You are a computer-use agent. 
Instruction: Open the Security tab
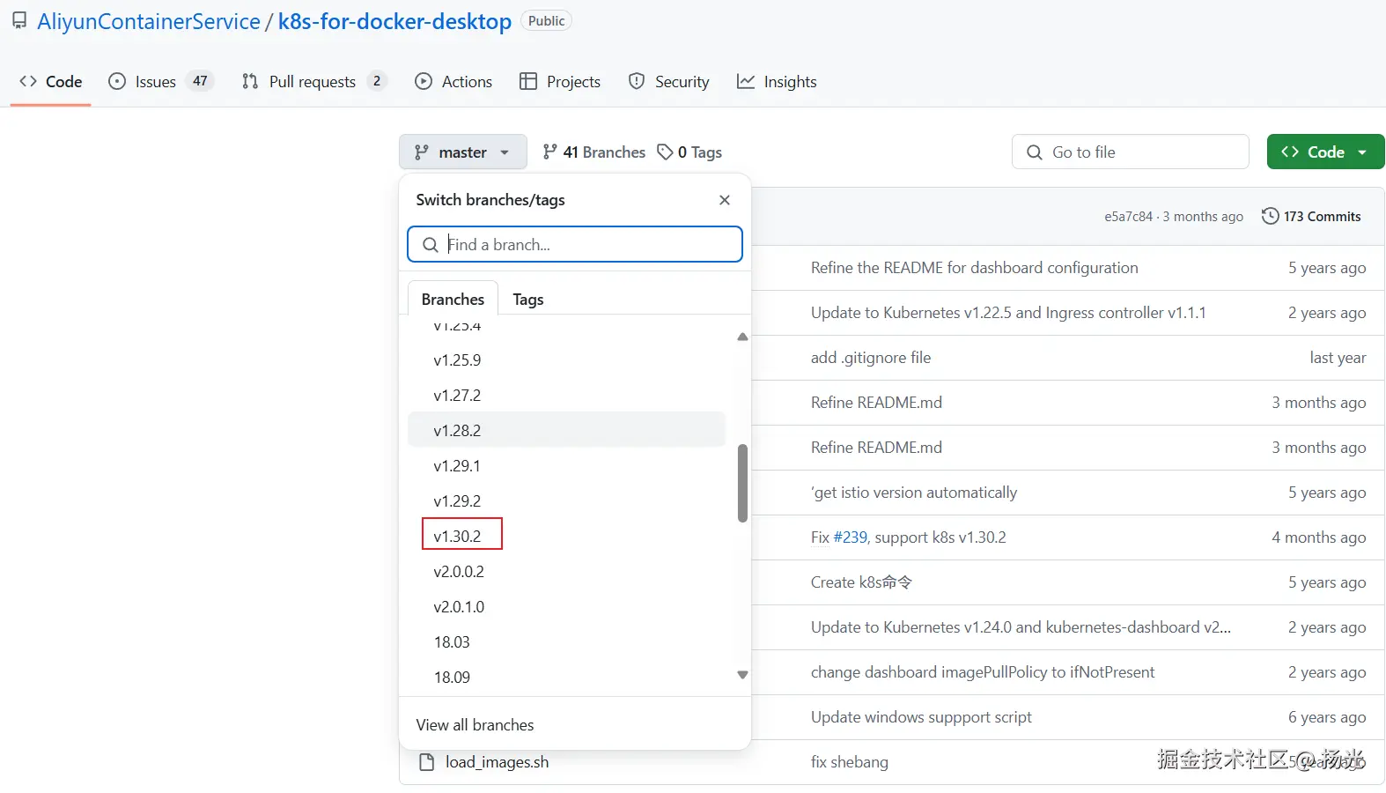pyautogui.click(x=669, y=82)
